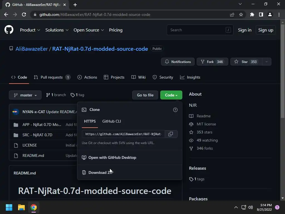Screen dimensions: 285x214
Task: Open the Pricing page
Action: pos(116,30)
